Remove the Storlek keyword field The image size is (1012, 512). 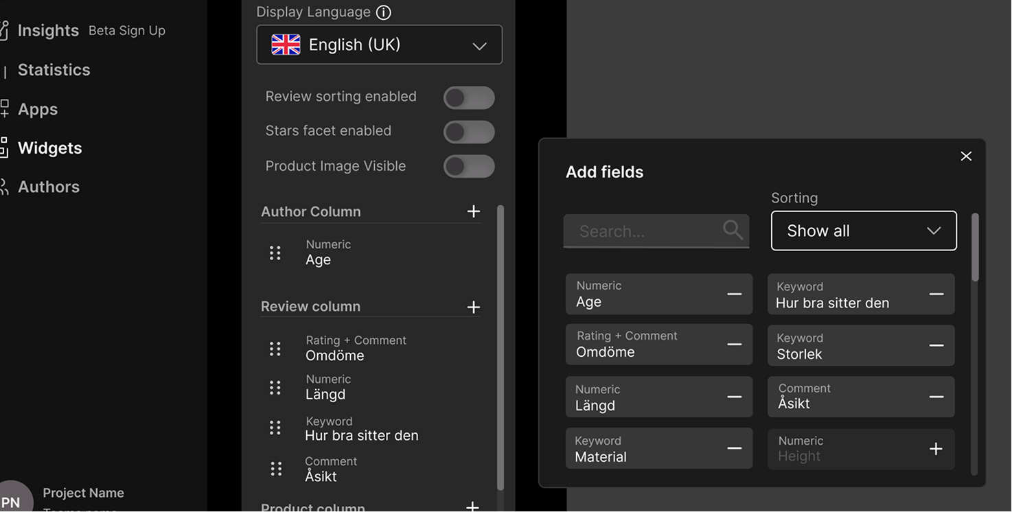(936, 346)
